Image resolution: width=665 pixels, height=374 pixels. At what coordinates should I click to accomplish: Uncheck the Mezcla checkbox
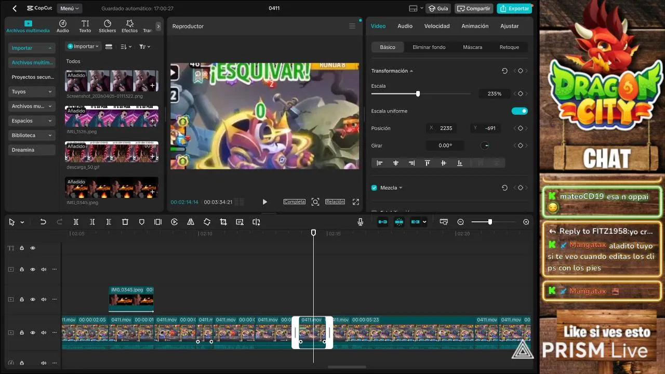click(374, 188)
